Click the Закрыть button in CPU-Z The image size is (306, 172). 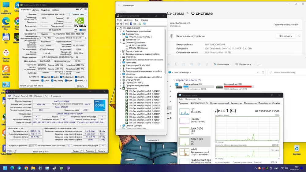(x=102, y=151)
